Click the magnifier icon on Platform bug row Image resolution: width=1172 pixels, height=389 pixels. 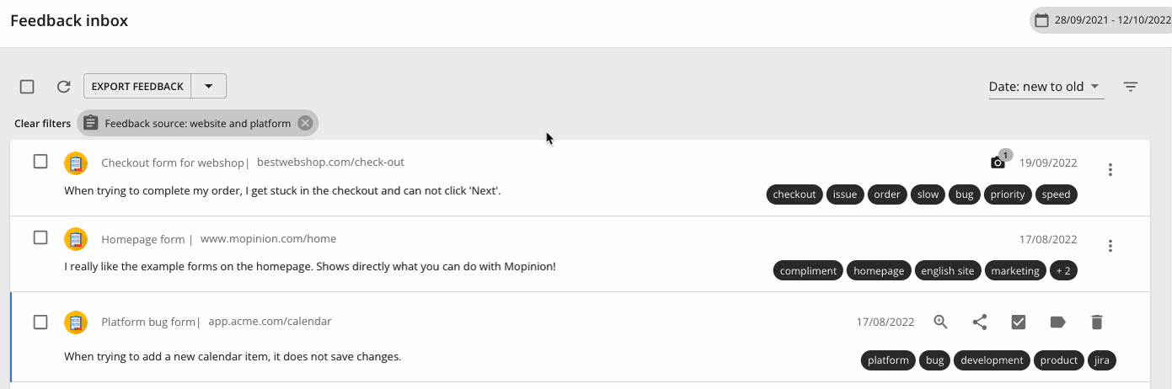pyautogui.click(x=941, y=322)
